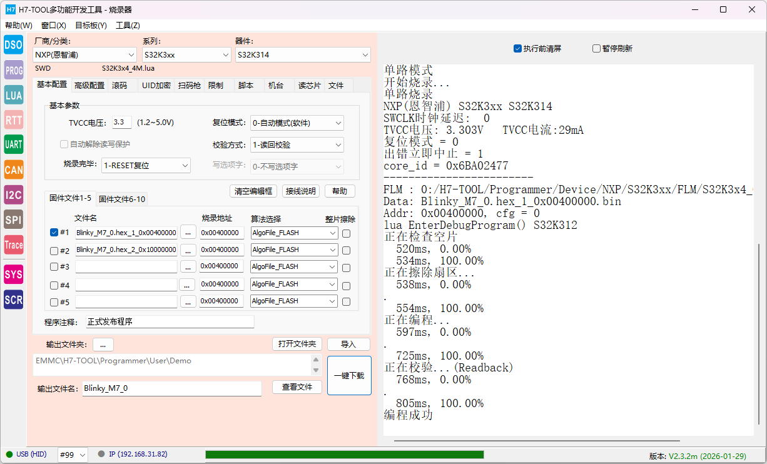
Task: Enable firmware file #5 checkbox
Action: click(x=54, y=302)
